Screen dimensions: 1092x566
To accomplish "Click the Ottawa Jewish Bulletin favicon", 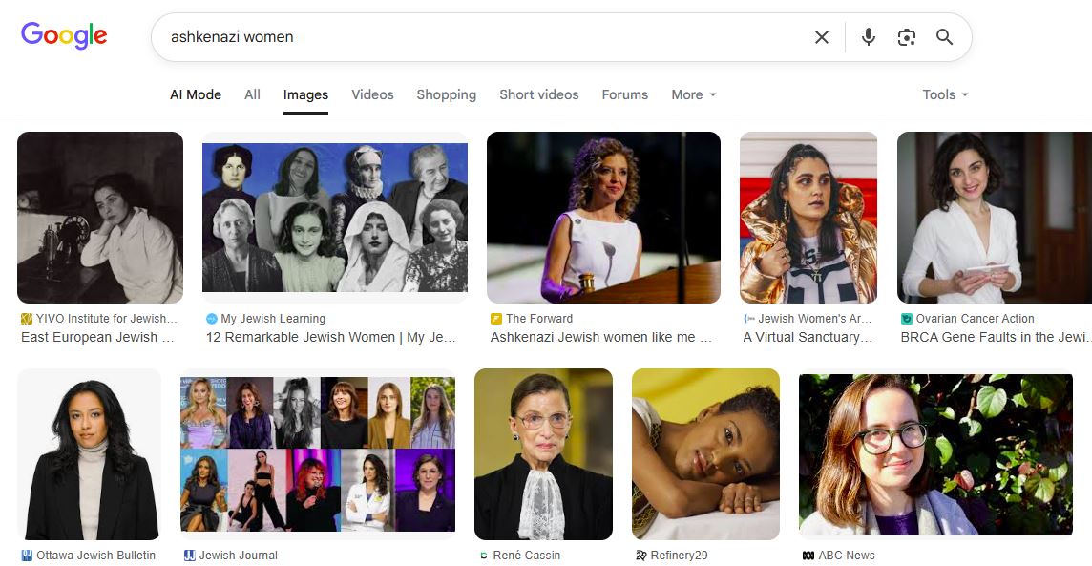I will click(27, 556).
